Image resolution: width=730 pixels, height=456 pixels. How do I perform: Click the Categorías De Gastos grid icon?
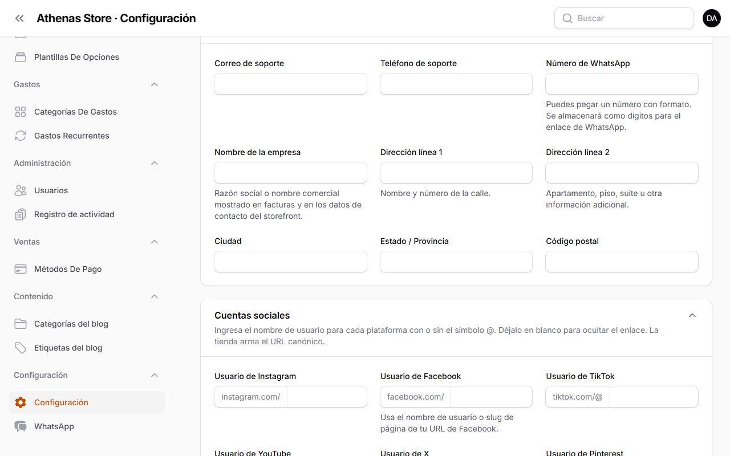point(21,112)
